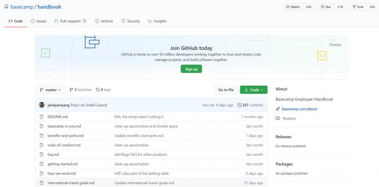379x187 pixels.
Task: Click the download icon on green Code button
Action: point(246,90)
